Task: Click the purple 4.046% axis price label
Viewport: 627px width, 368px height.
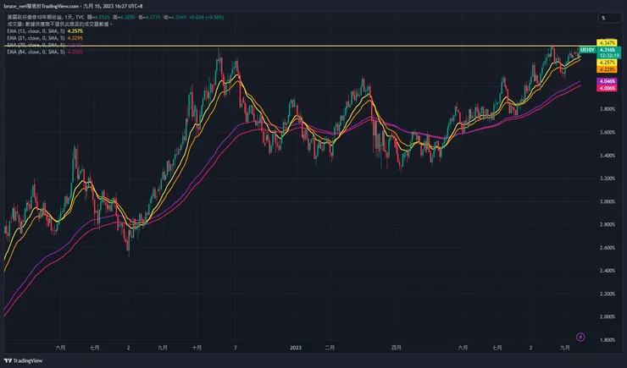Action: tap(607, 81)
